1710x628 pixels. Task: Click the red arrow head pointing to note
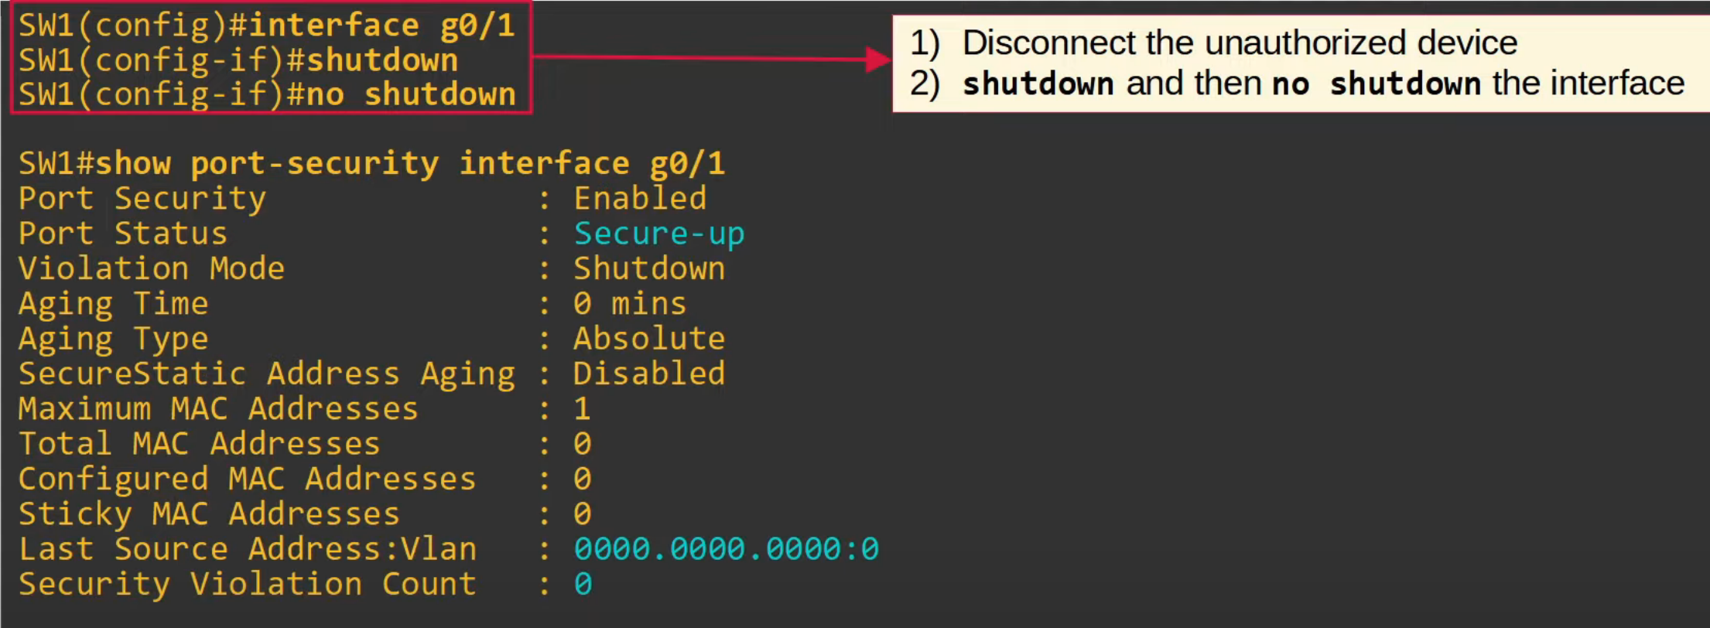(x=878, y=59)
